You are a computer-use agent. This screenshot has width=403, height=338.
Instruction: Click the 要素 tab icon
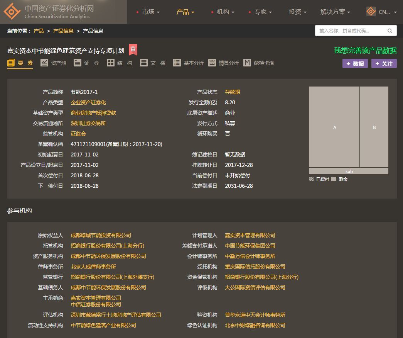coord(11,63)
